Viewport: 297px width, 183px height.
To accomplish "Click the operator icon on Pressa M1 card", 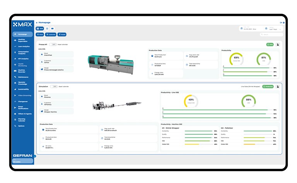I will point(278,44).
